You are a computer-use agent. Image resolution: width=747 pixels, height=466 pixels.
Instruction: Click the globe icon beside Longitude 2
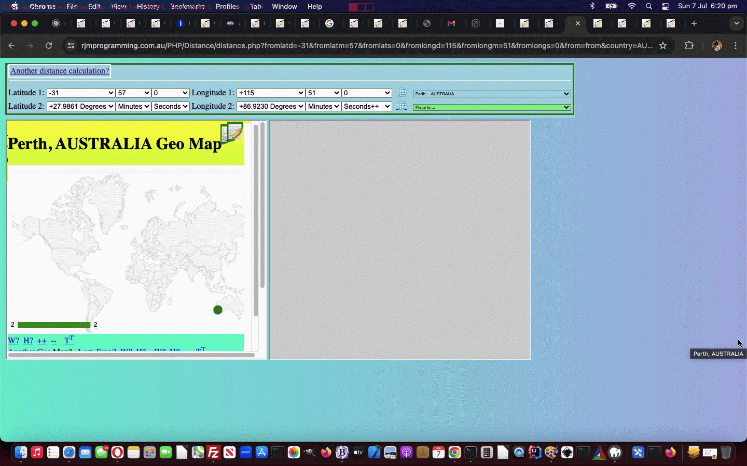coord(402,106)
